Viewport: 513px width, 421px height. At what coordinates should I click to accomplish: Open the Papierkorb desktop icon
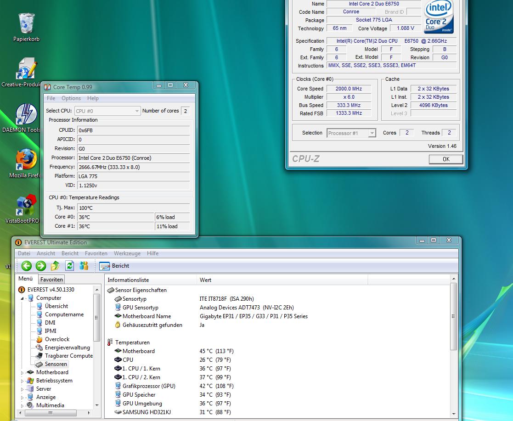pyautogui.click(x=26, y=28)
